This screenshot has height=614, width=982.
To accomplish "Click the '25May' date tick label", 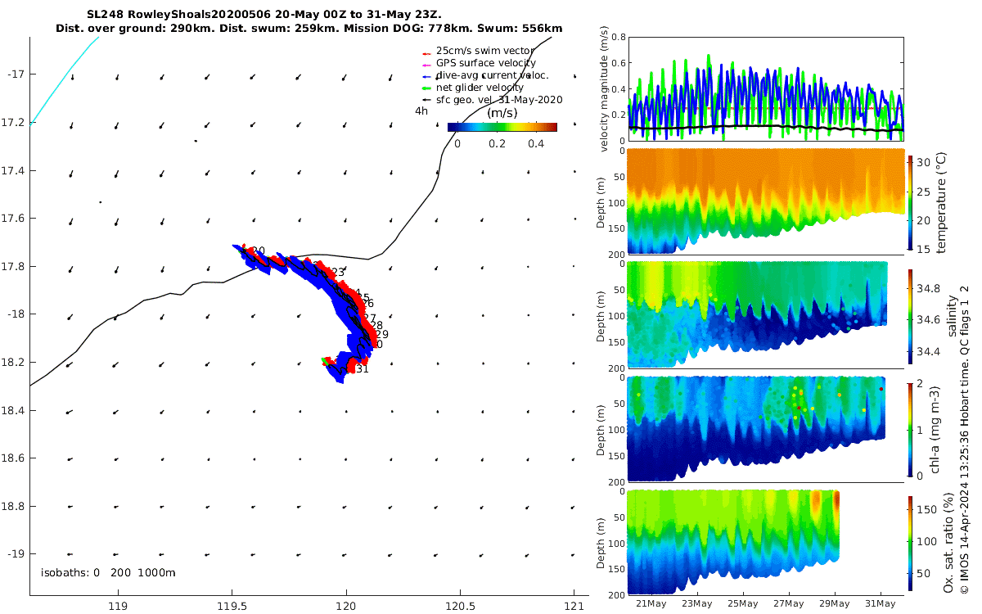I will point(742,603).
